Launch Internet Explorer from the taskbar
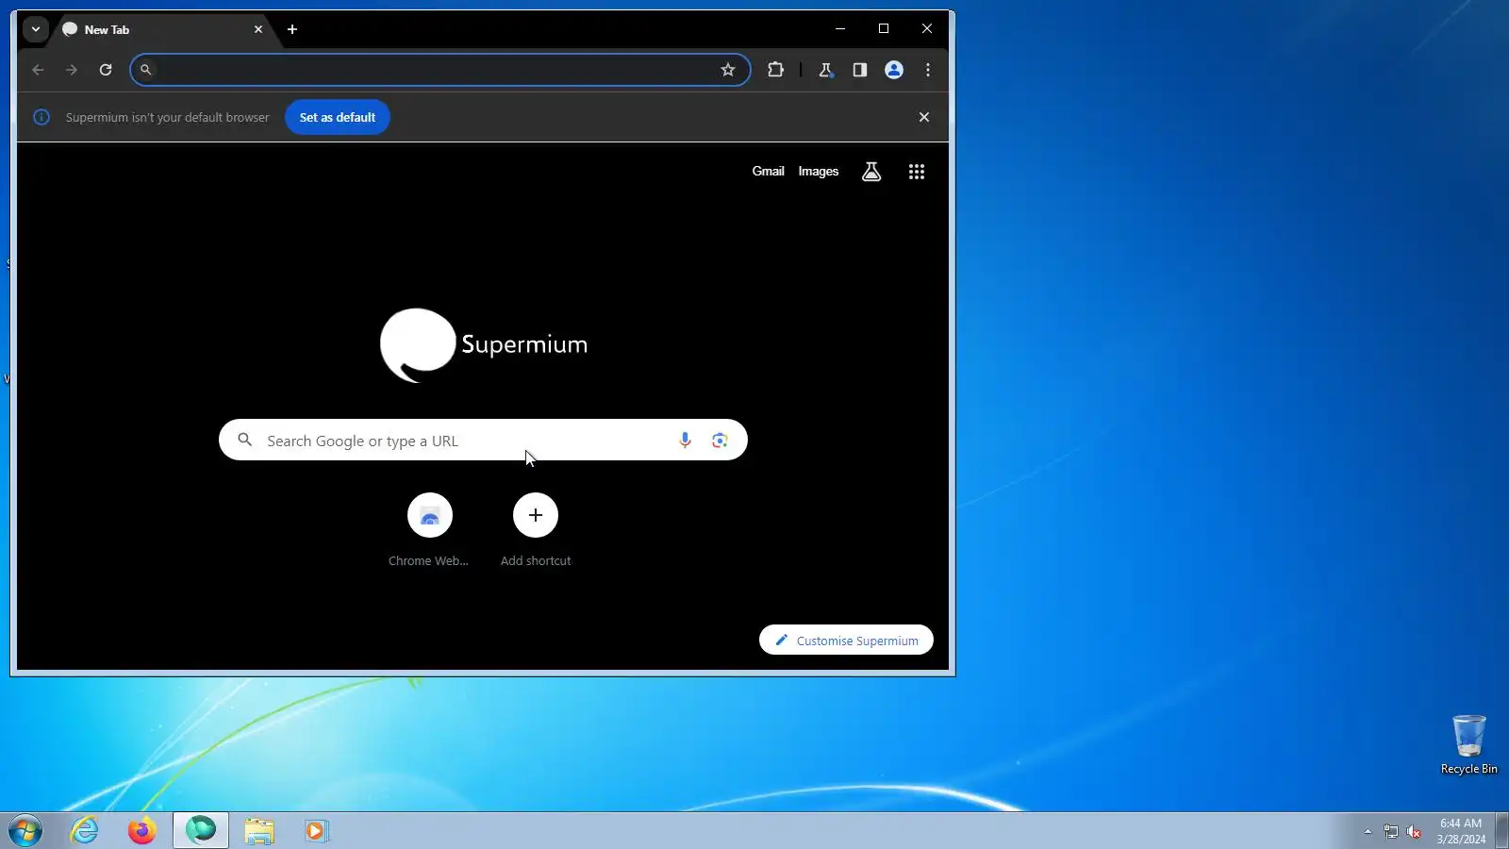The width and height of the screenshot is (1509, 849). click(85, 831)
